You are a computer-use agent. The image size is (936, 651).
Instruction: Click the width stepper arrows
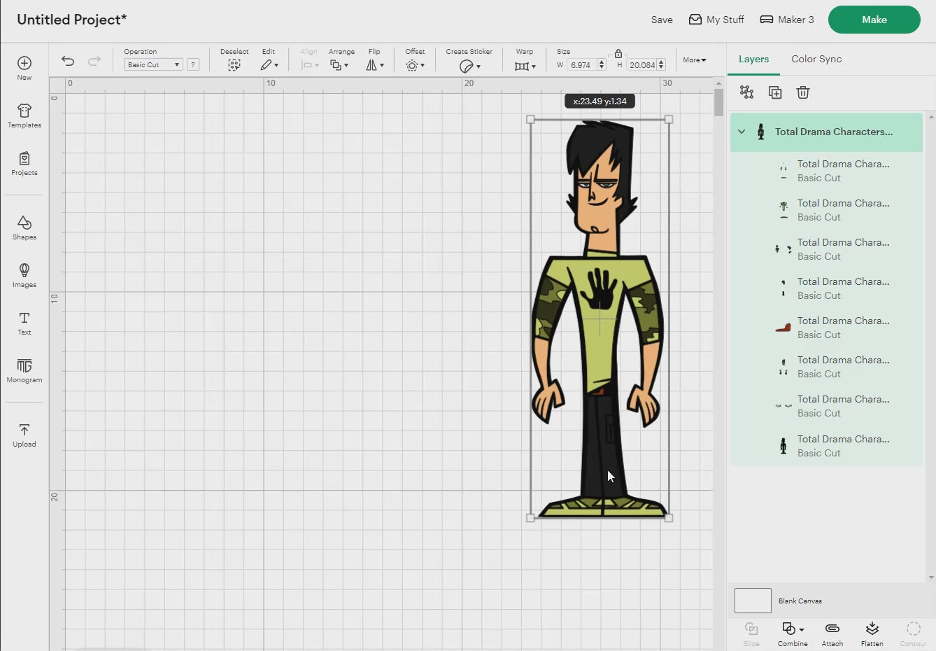point(602,64)
